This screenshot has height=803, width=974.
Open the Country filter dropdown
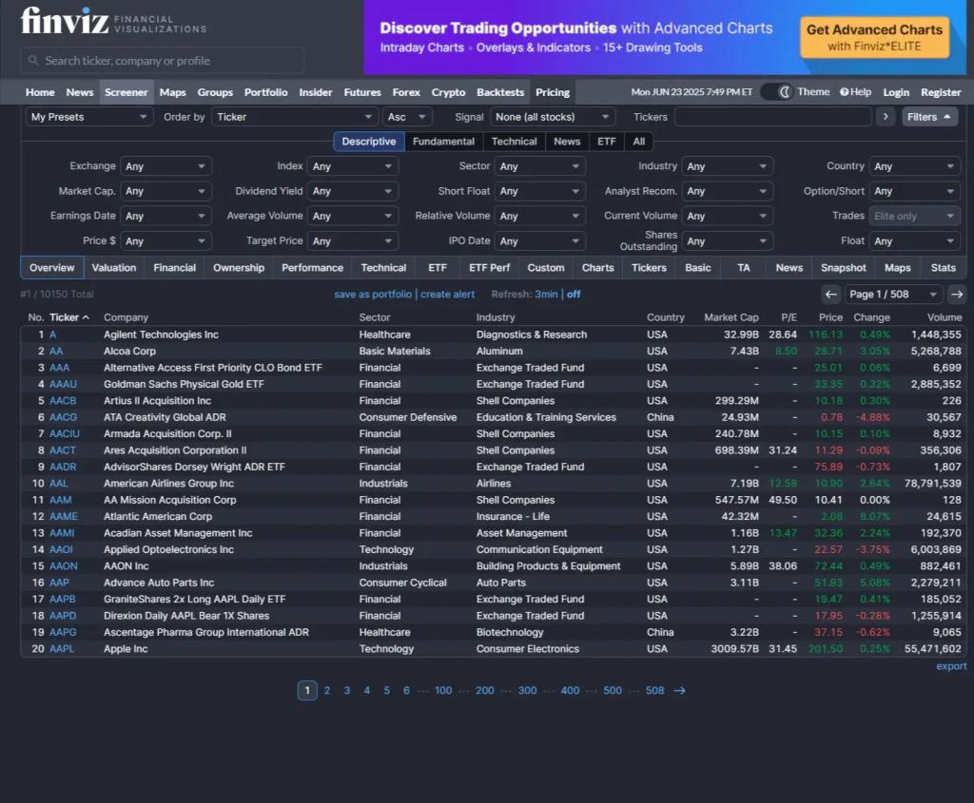click(x=914, y=166)
